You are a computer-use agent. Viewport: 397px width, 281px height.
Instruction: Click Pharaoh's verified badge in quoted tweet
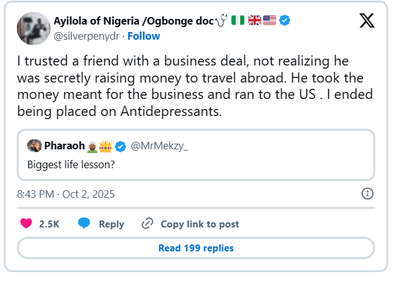tap(122, 146)
